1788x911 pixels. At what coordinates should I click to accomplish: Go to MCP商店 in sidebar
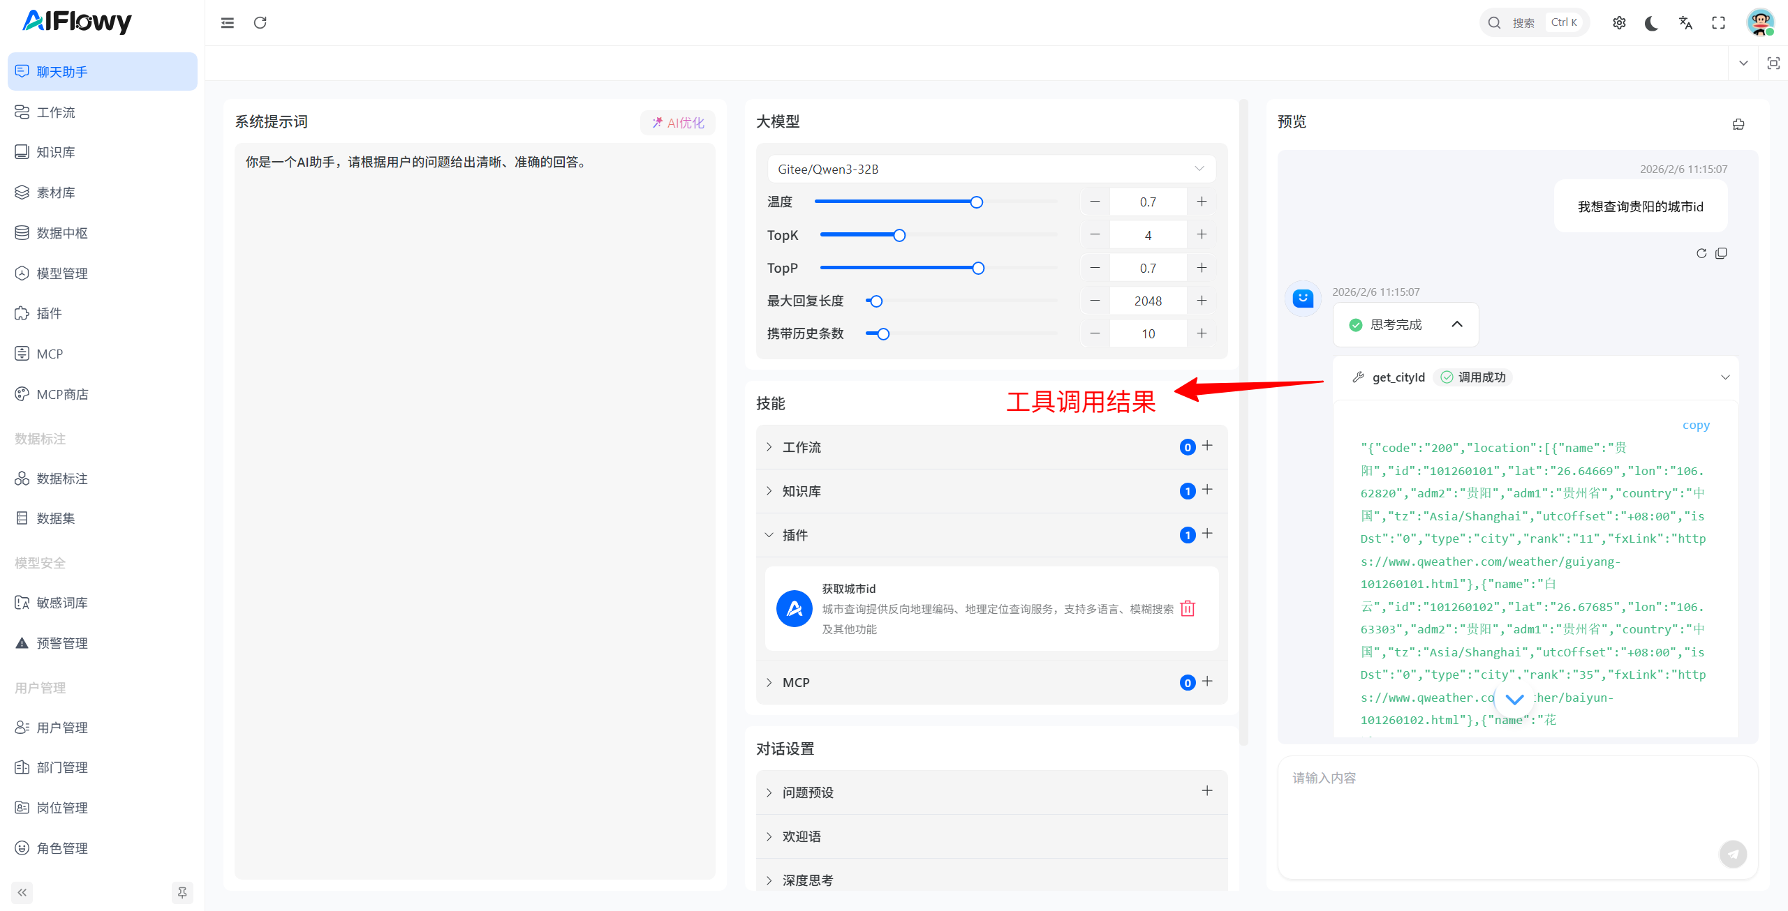(x=62, y=394)
